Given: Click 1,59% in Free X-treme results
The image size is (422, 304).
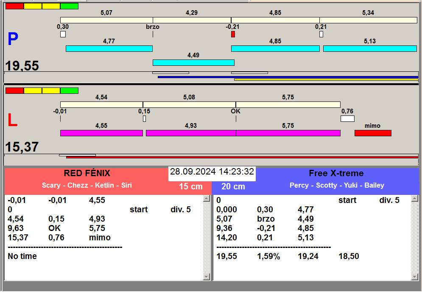Looking at the screenshot, I should pos(268,256).
